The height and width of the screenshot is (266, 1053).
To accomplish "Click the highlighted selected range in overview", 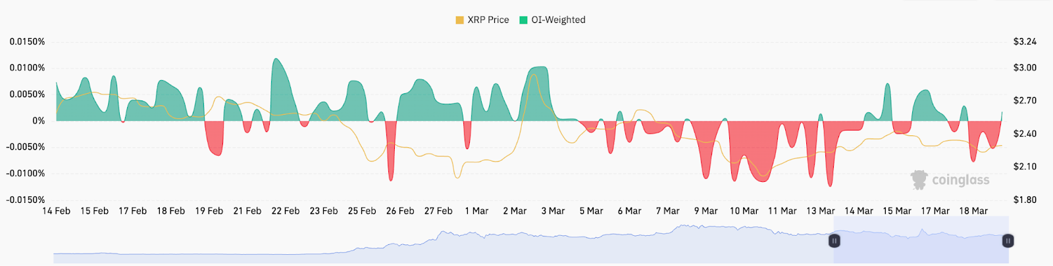I will [921, 246].
